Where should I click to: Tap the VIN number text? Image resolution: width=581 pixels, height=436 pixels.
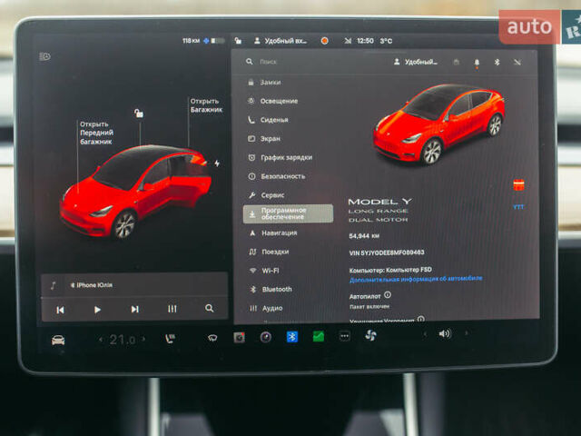coord(387,253)
